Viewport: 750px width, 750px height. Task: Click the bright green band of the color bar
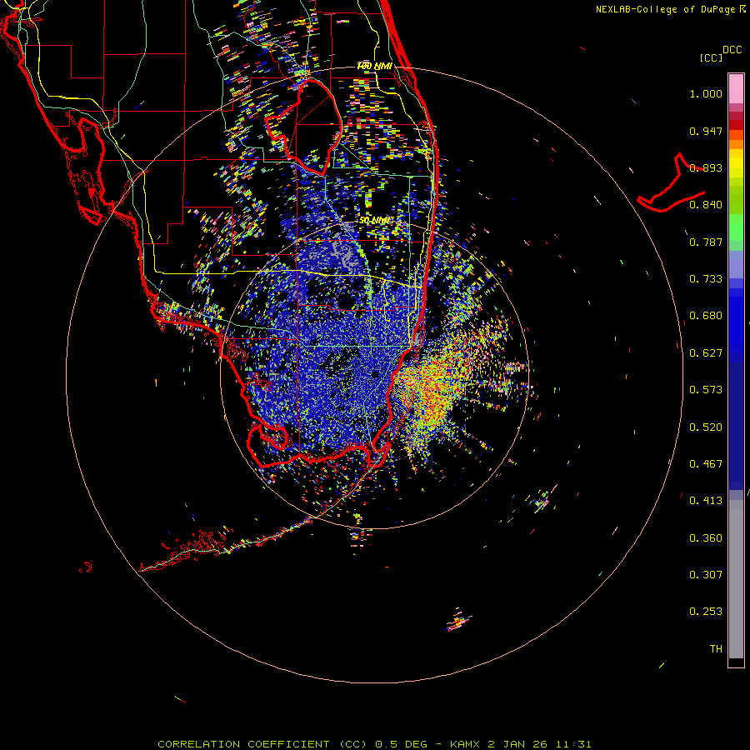coord(736,227)
